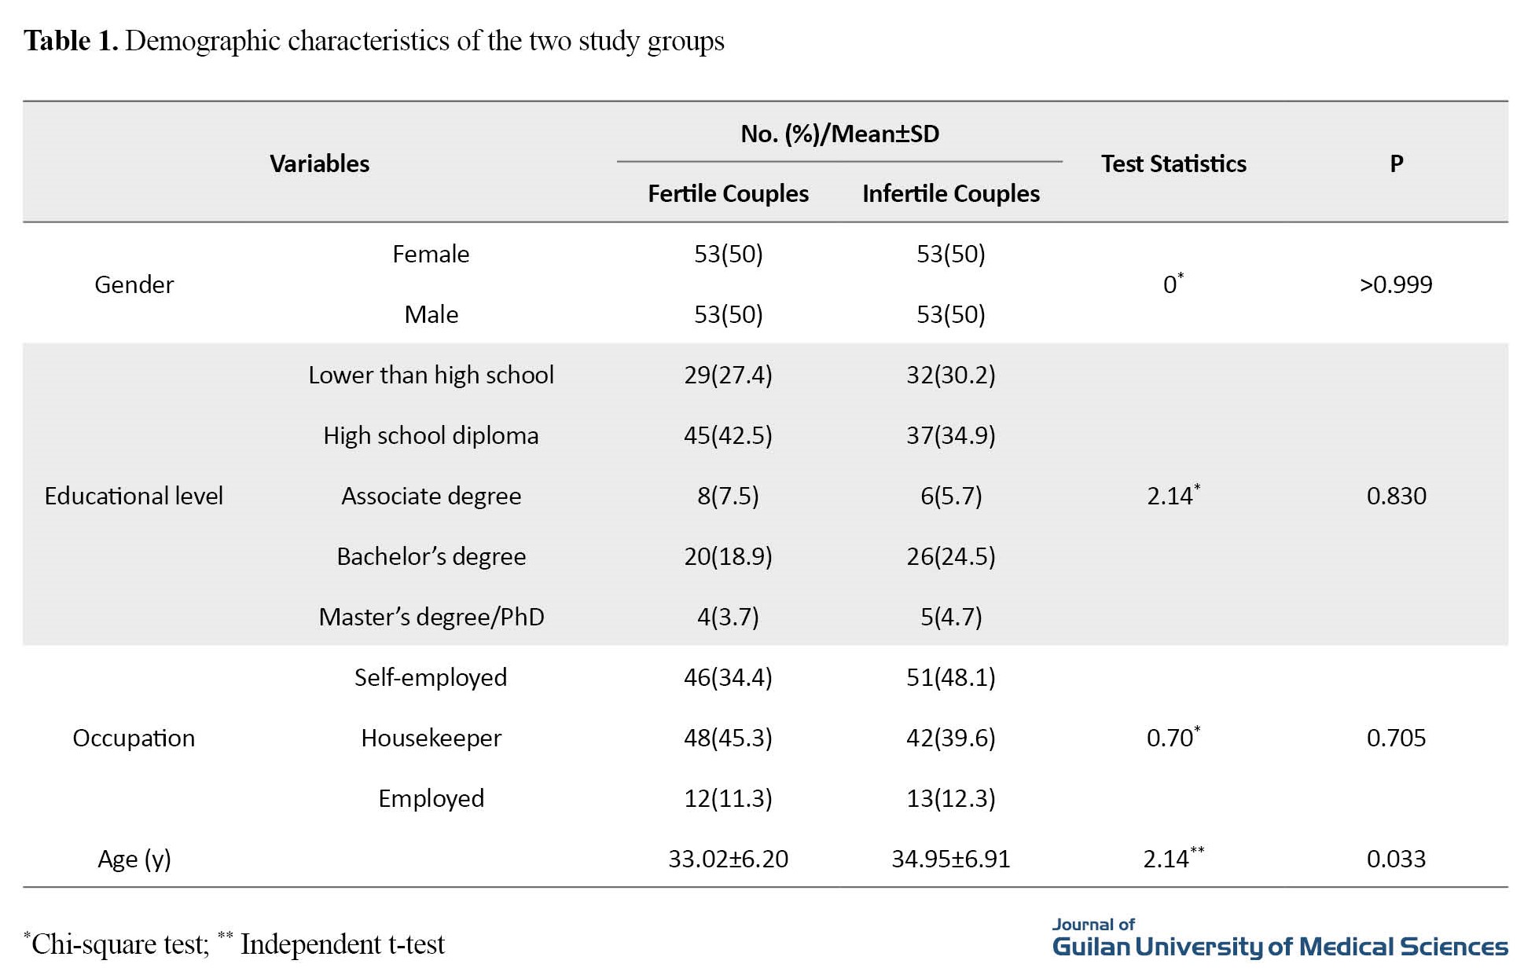
Task: Click the Table 1 caption title
Action: coord(373,41)
